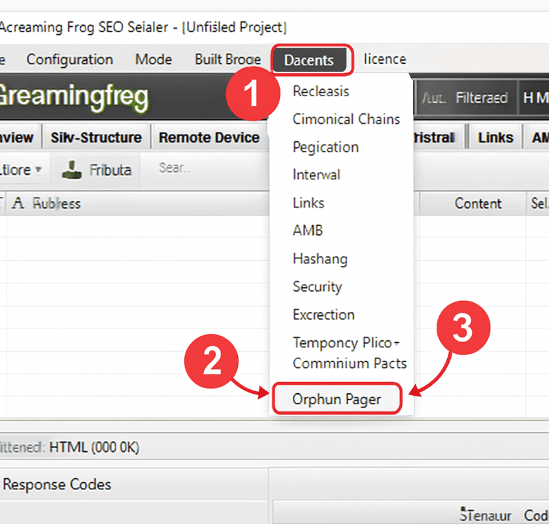Select Recleasis from the dropdown menu
The image size is (549, 524).
(x=321, y=91)
